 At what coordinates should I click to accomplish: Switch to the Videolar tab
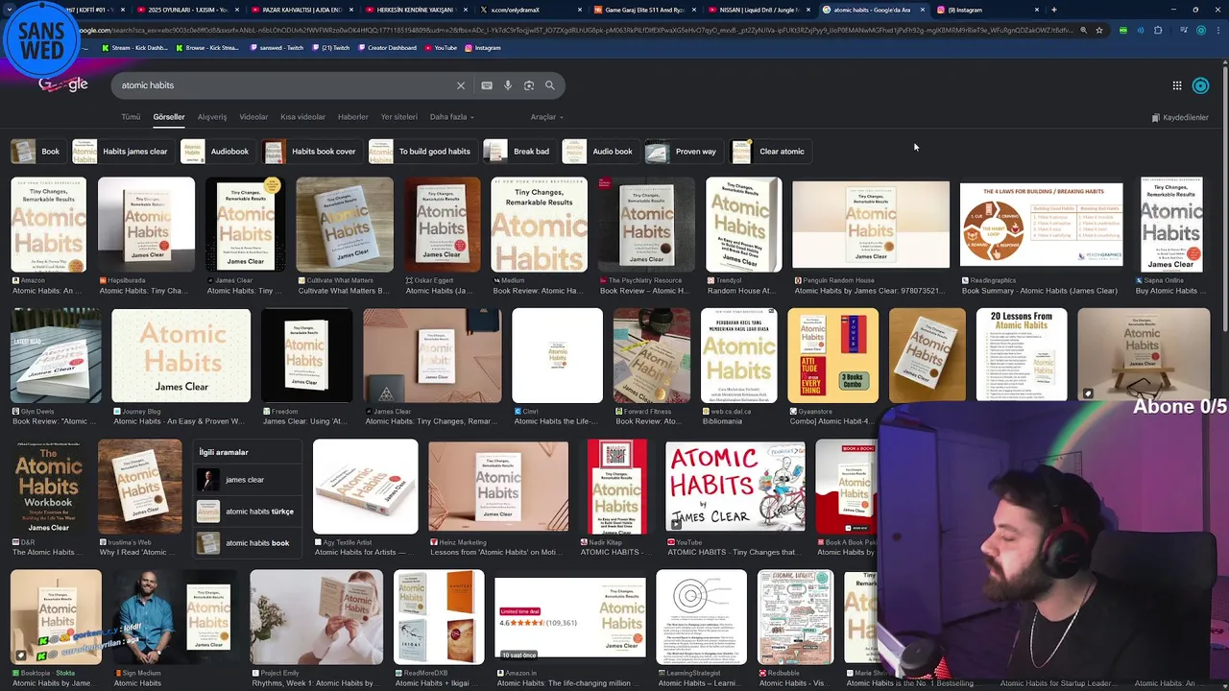(253, 117)
